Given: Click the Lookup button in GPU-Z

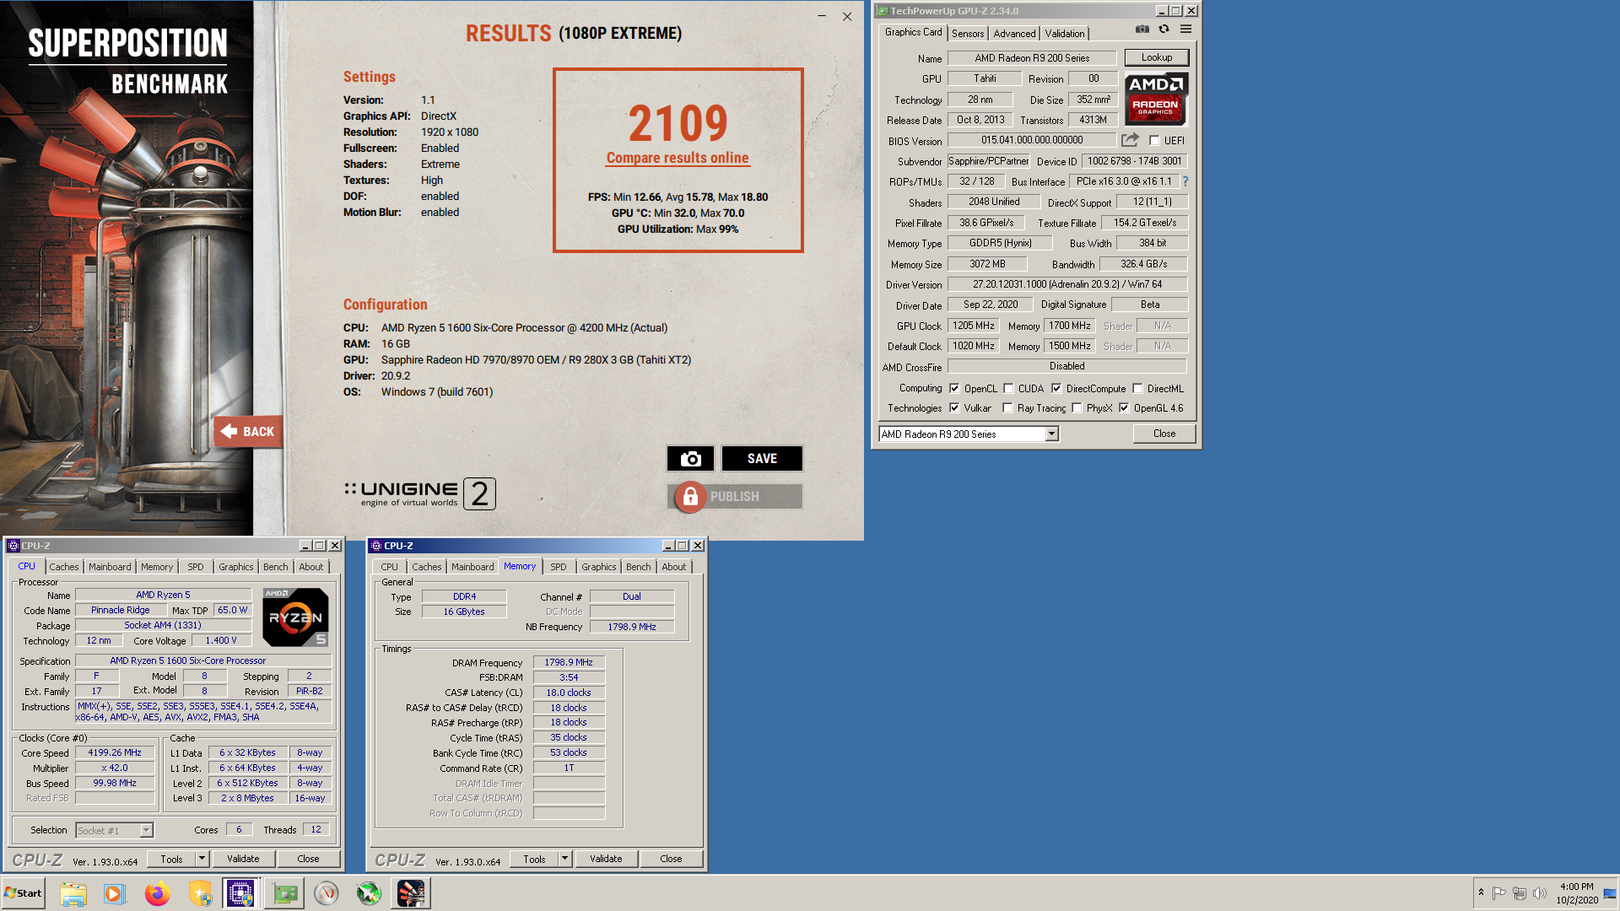Looking at the screenshot, I should (x=1157, y=57).
